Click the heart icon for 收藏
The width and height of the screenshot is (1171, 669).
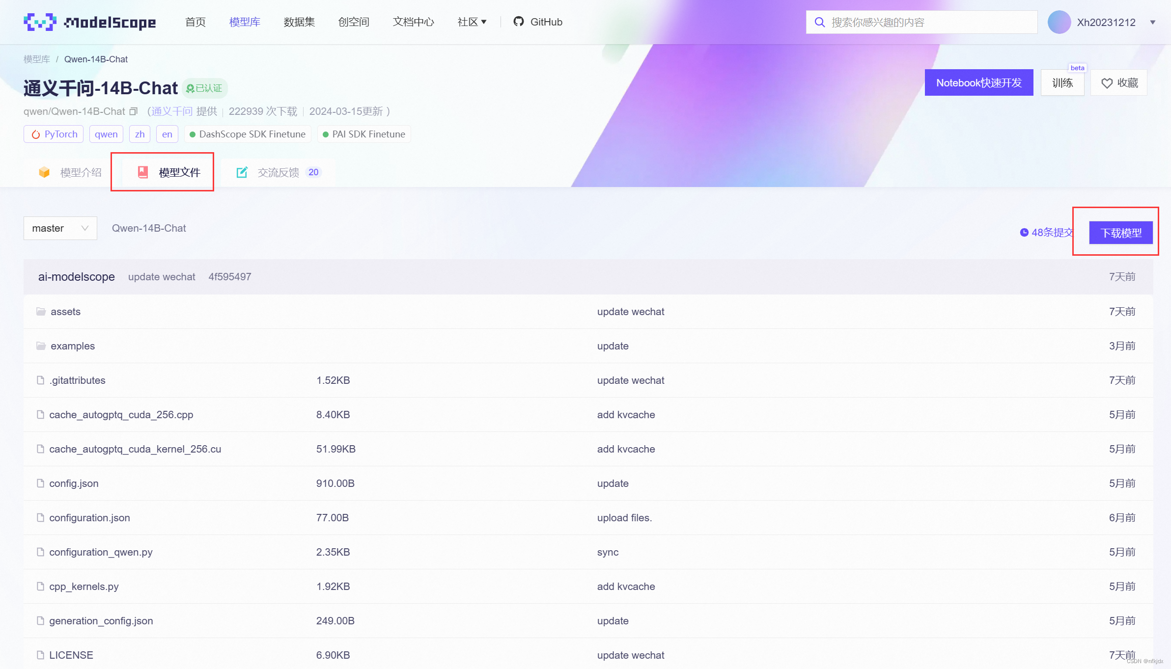point(1107,83)
